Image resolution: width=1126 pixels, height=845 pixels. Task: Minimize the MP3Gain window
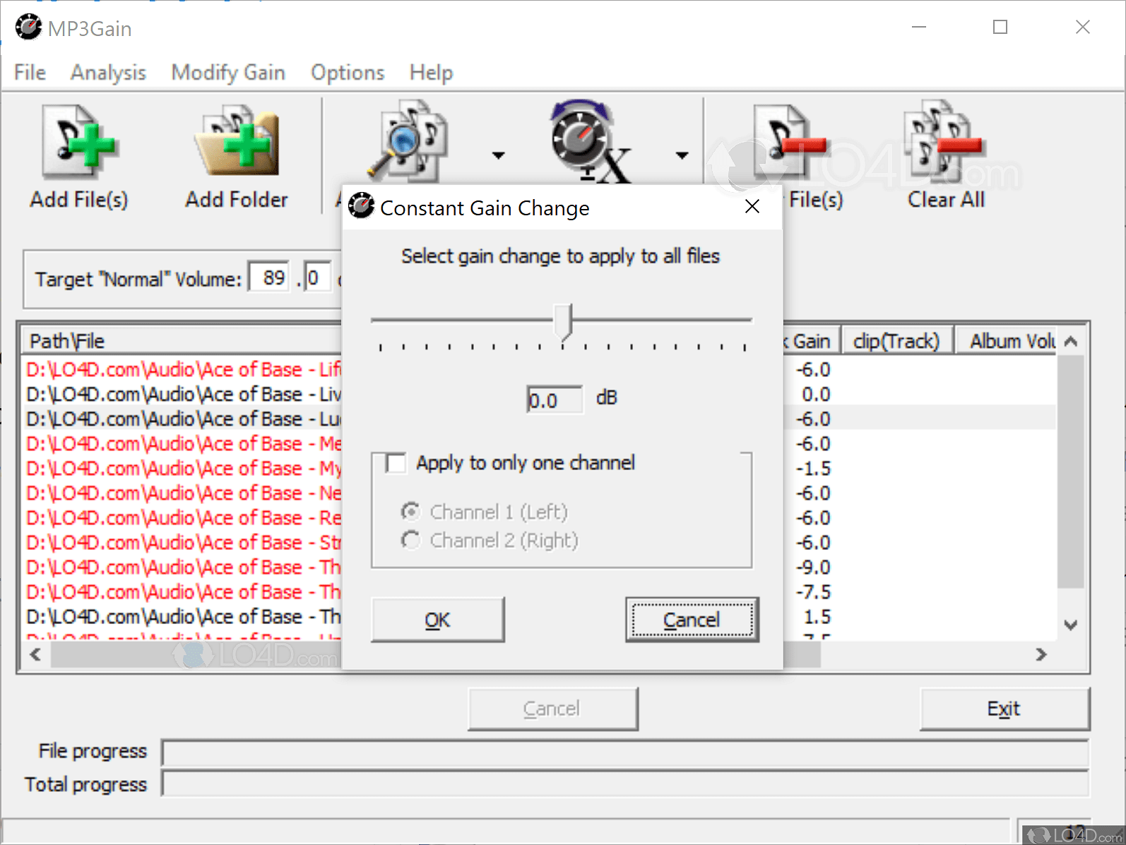tap(919, 28)
